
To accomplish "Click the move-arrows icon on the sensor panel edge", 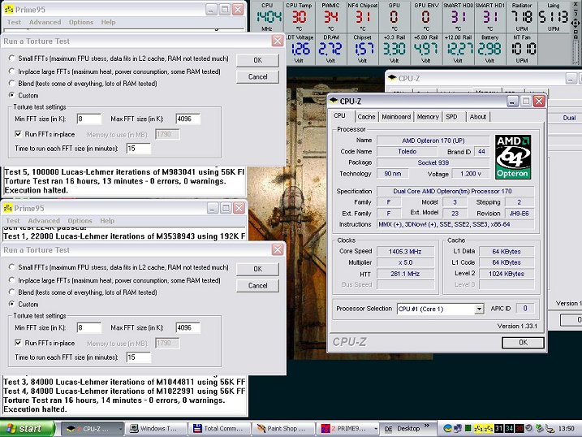I will tap(576, 24).
